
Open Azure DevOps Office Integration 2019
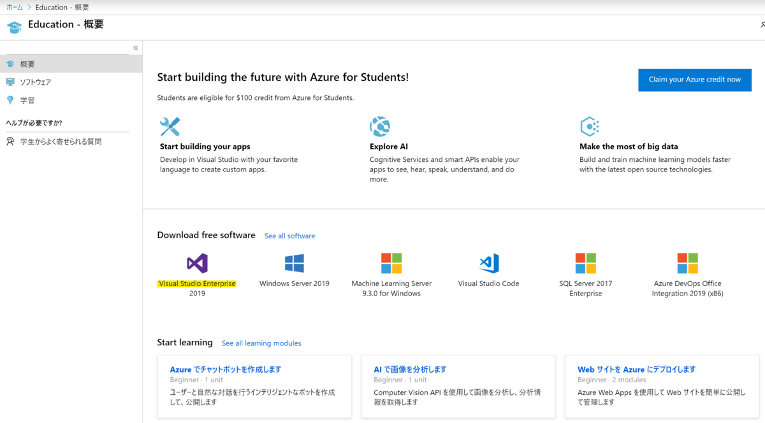(x=687, y=263)
